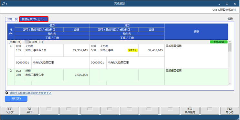The image size is (240, 120).
Task: Click the F2 実行 function key
Action: 29,111
